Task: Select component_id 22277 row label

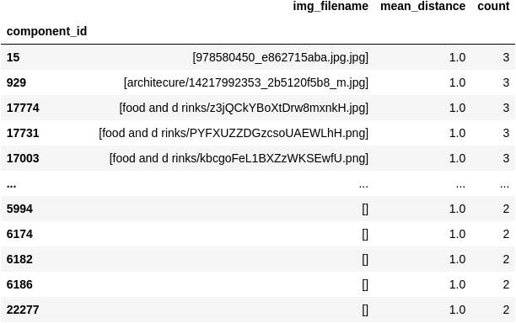Action: pos(23,310)
